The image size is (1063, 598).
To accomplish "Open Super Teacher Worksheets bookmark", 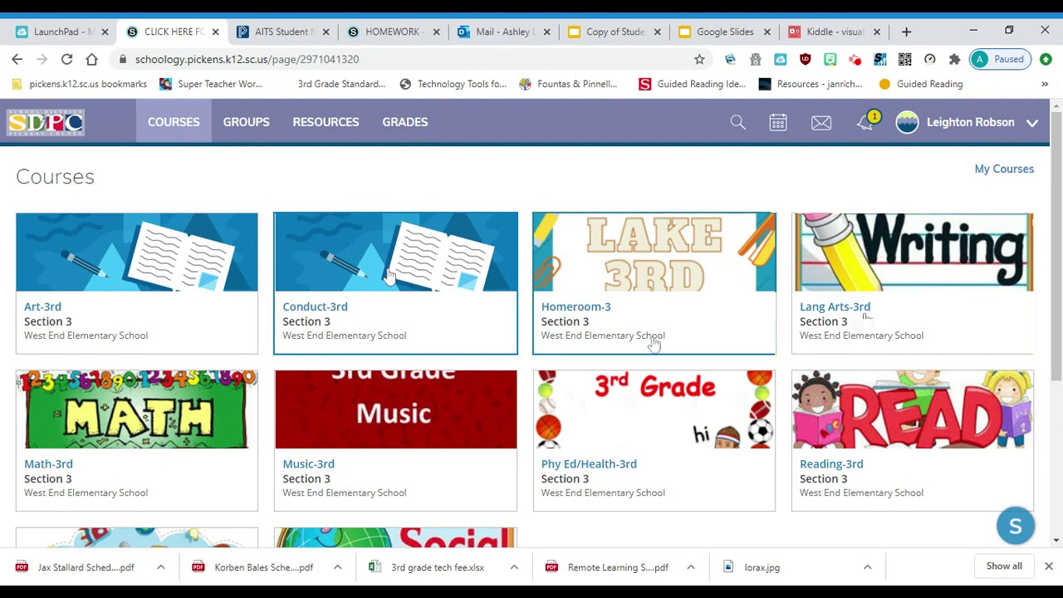I will point(211,84).
